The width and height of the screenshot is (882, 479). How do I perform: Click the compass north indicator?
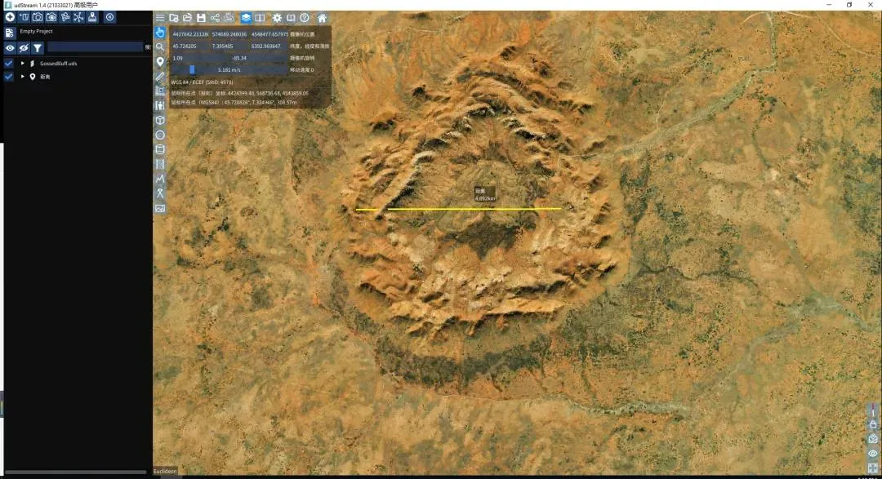[873, 412]
